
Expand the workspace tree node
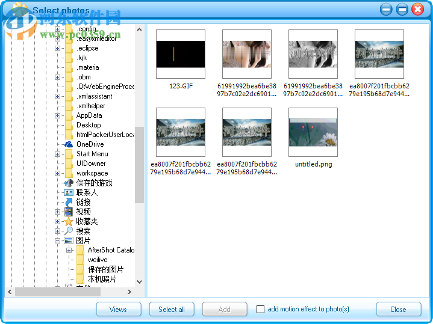click(x=57, y=174)
